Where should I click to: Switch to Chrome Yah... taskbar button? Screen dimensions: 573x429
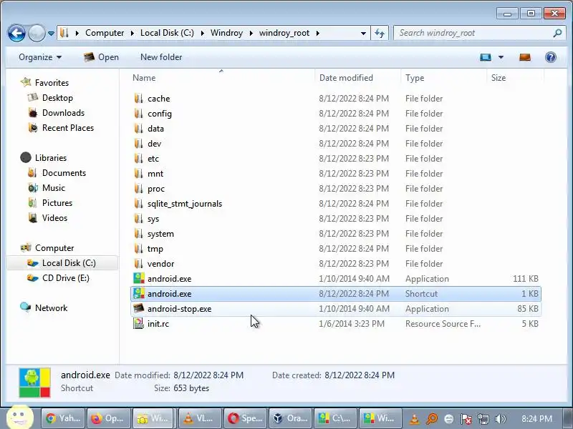click(63, 418)
